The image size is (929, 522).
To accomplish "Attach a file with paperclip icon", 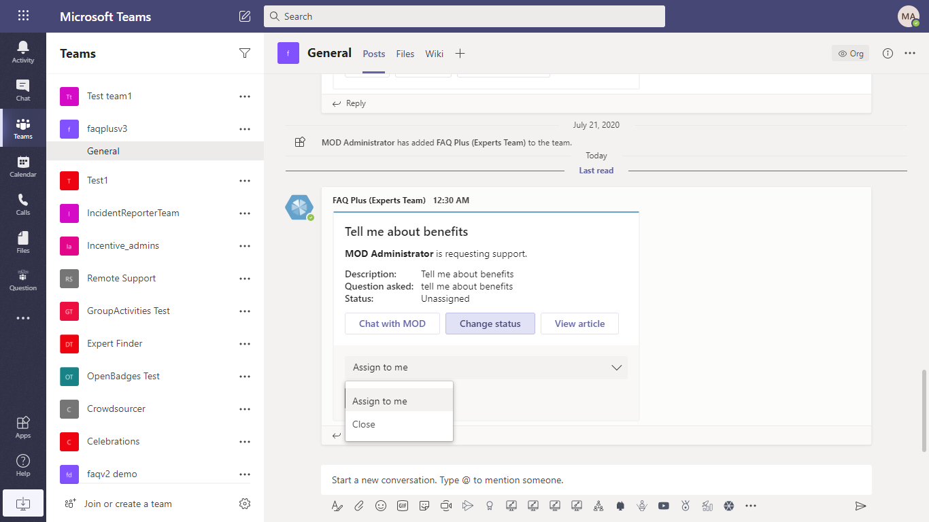I will click(359, 506).
